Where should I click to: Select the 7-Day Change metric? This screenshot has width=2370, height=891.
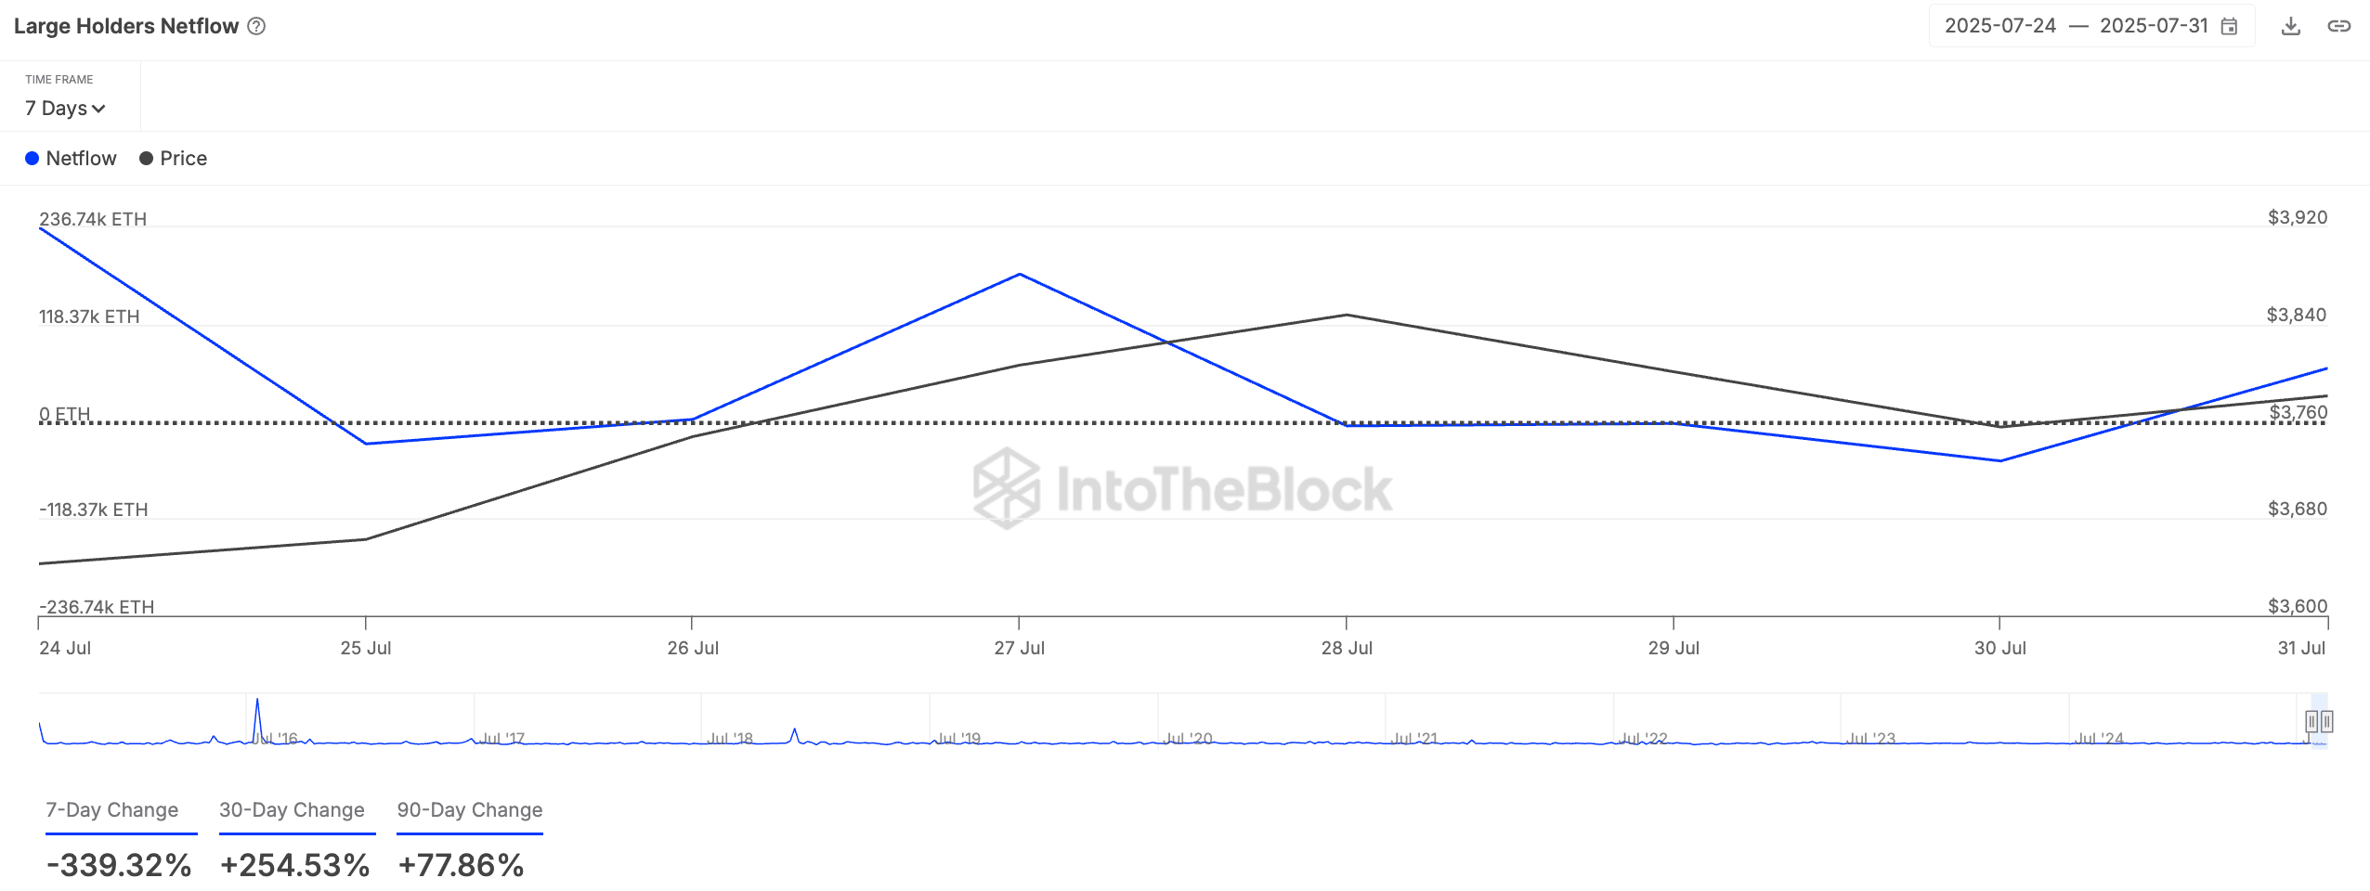pos(111,809)
